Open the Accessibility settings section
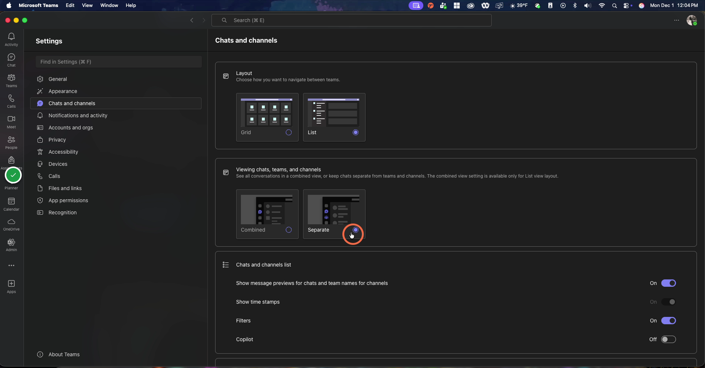705x368 pixels. (x=116, y=152)
